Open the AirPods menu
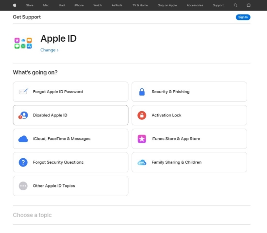 point(117,5)
